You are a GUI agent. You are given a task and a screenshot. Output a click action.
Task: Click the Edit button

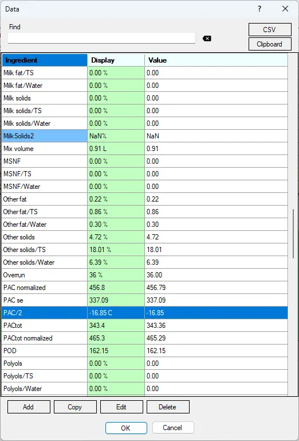[121, 407]
